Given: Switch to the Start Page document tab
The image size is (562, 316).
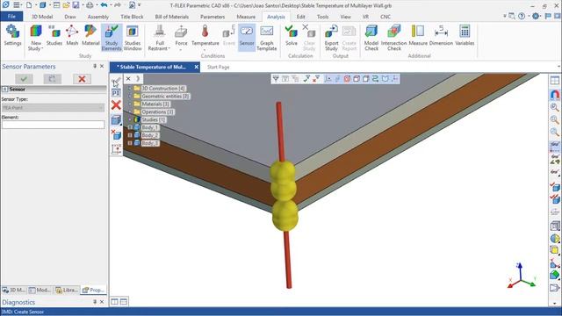Looking at the screenshot, I should [218, 67].
